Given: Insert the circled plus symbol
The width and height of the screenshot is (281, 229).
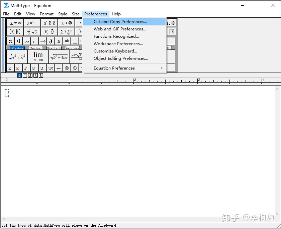Looking at the screenshot, I should tap(75, 68).
